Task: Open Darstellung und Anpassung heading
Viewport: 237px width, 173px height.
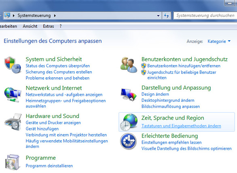Action: pos(176,88)
